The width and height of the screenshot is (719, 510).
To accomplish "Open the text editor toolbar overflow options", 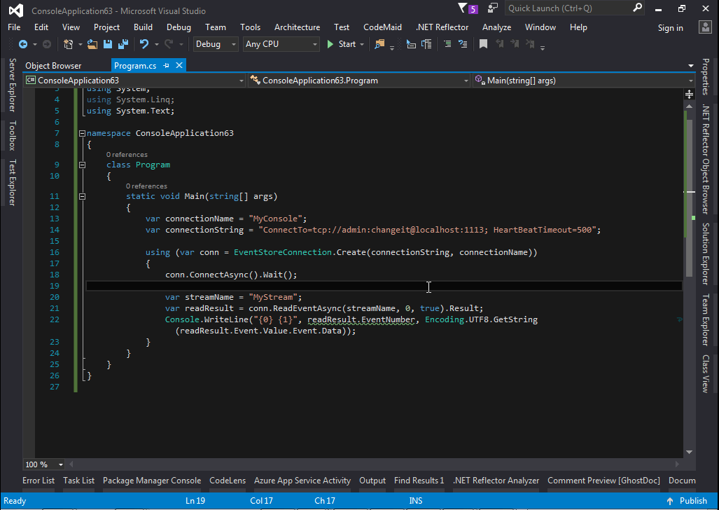I will [543, 47].
